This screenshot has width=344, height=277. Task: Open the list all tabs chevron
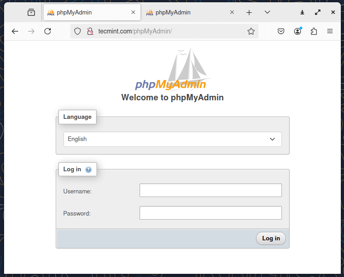tap(267, 13)
